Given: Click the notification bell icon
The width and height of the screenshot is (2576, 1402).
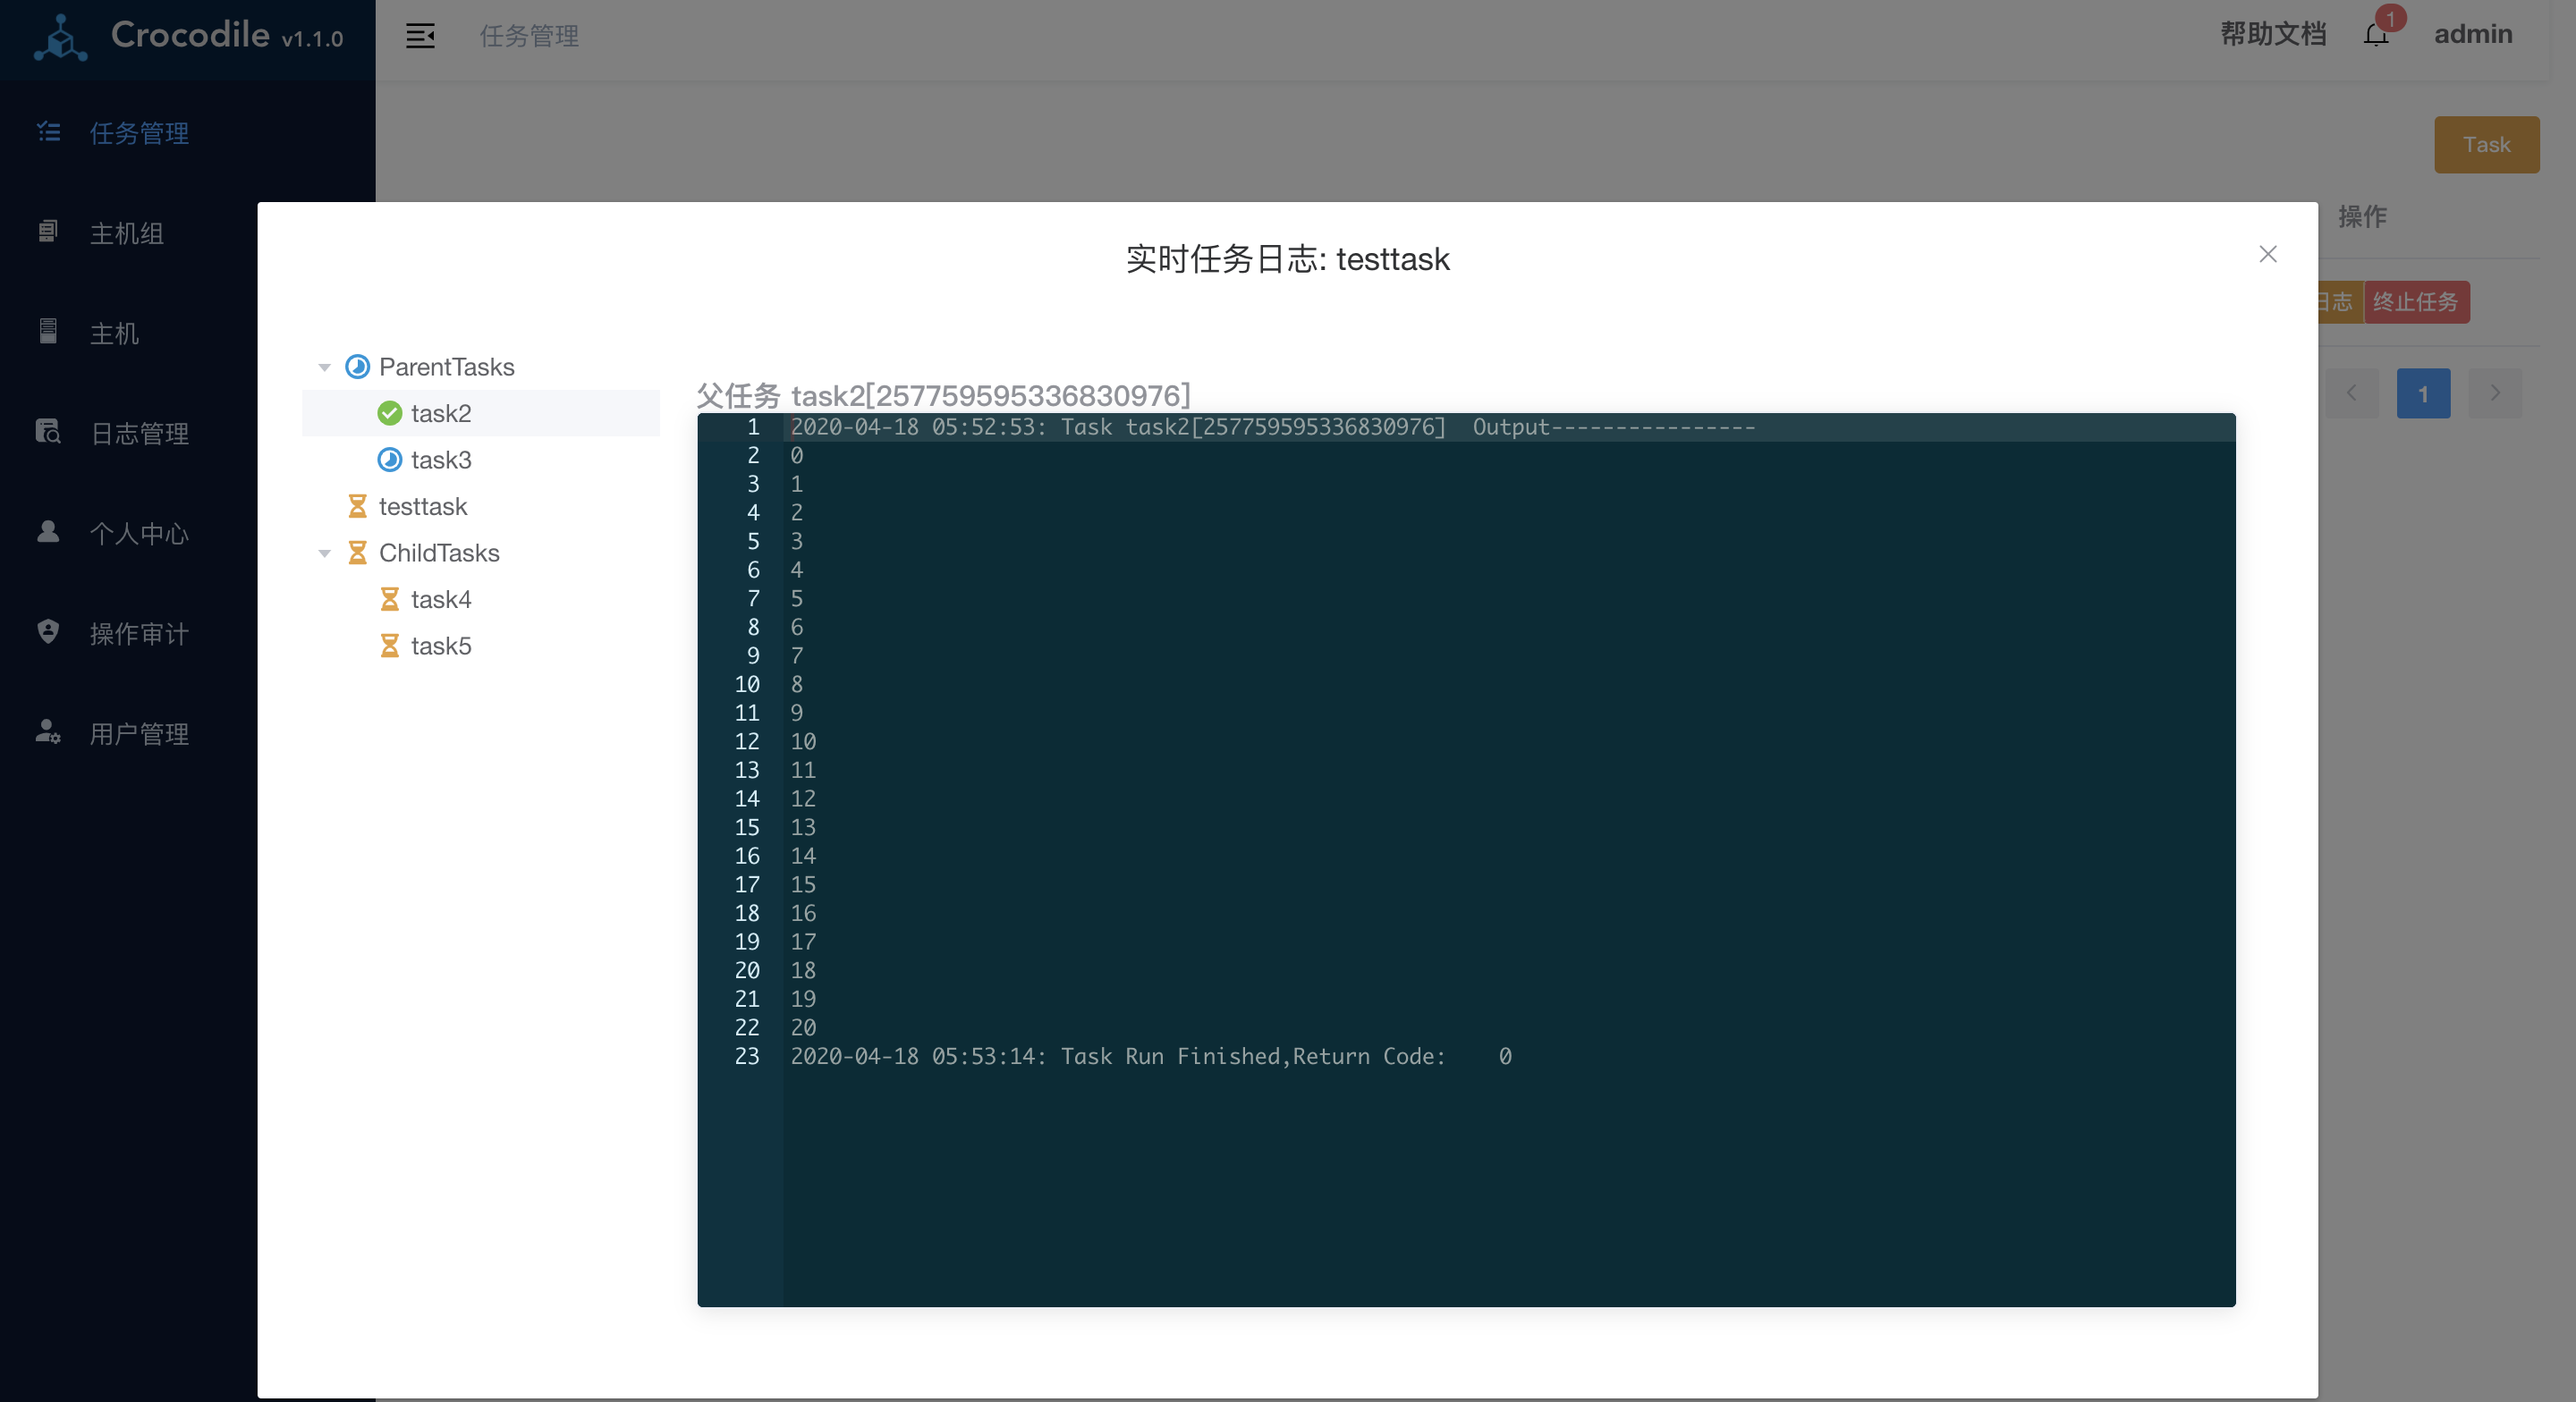Looking at the screenshot, I should click(x=2375, y=36).
